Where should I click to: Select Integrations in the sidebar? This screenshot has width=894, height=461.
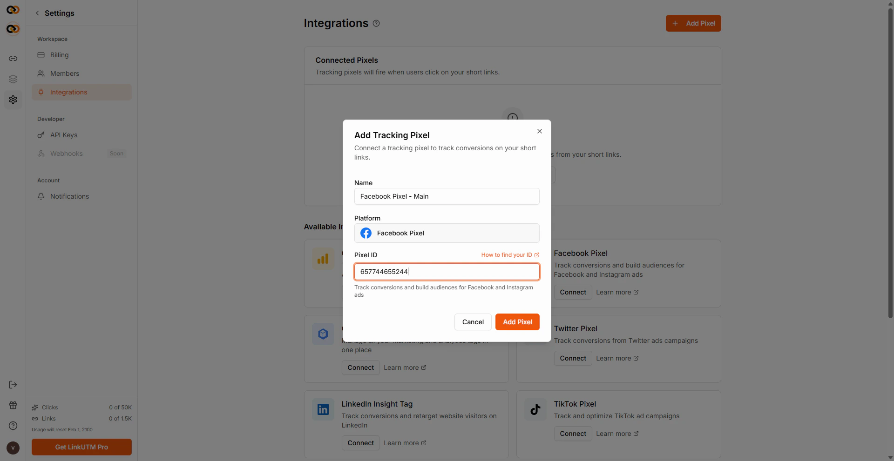point(81,92)
